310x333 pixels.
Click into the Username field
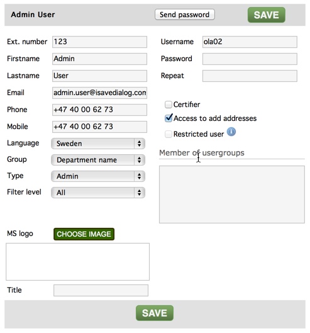click(250, 42)
